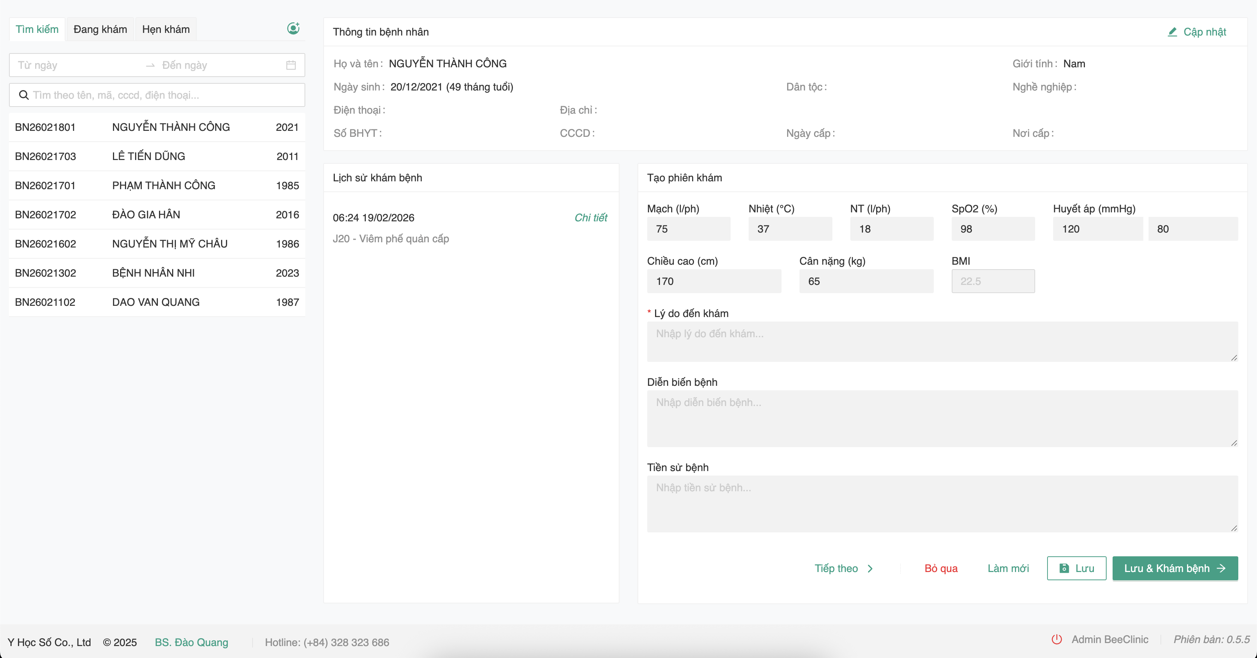Select patient ĐÀO GIA HÂN row

(146, 215)
